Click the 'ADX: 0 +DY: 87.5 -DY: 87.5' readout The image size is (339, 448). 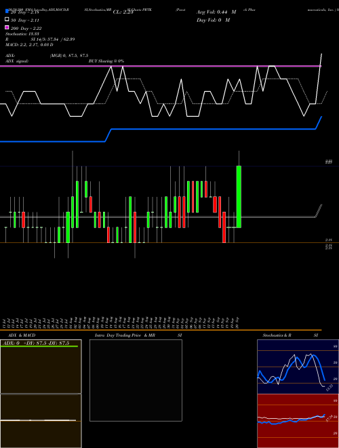[37, 343]
